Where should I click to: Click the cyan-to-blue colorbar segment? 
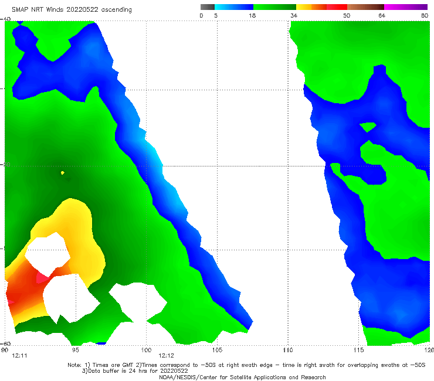click(234, 7)
